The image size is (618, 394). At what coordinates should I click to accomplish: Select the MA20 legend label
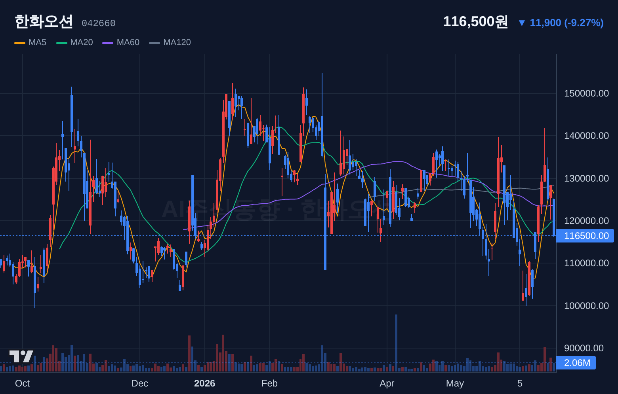click(x=82, y=42)
